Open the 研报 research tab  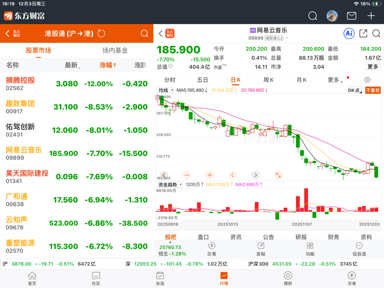click(301, 237)
